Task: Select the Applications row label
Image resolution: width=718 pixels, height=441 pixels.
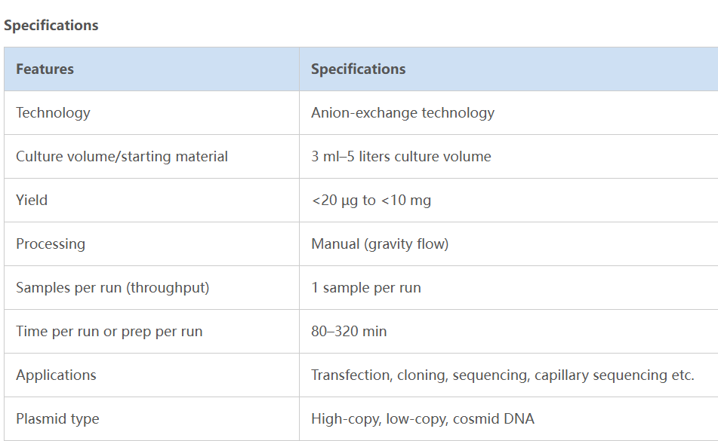Action: point(56,375)
